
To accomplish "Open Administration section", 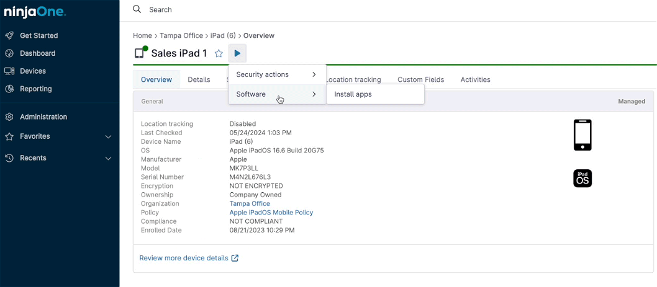I will pos(43,117).
